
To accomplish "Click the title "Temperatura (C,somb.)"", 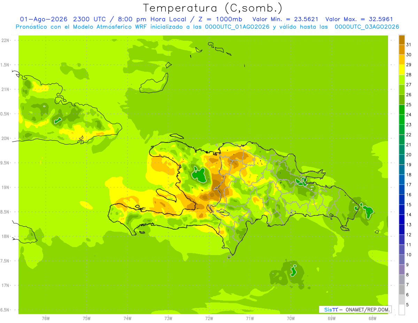I will [x=212, y=8].
